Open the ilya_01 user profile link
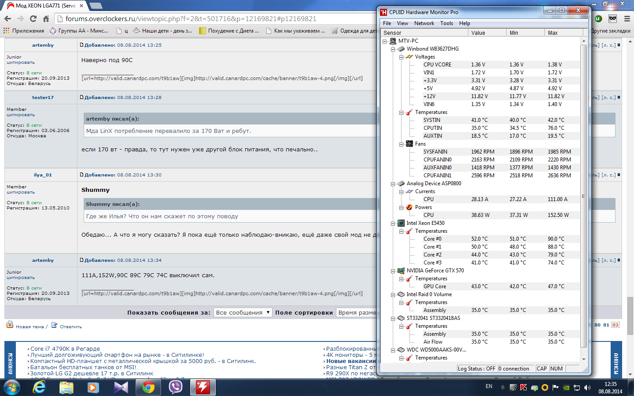634x396 pixels. click(x=43, y=175)
